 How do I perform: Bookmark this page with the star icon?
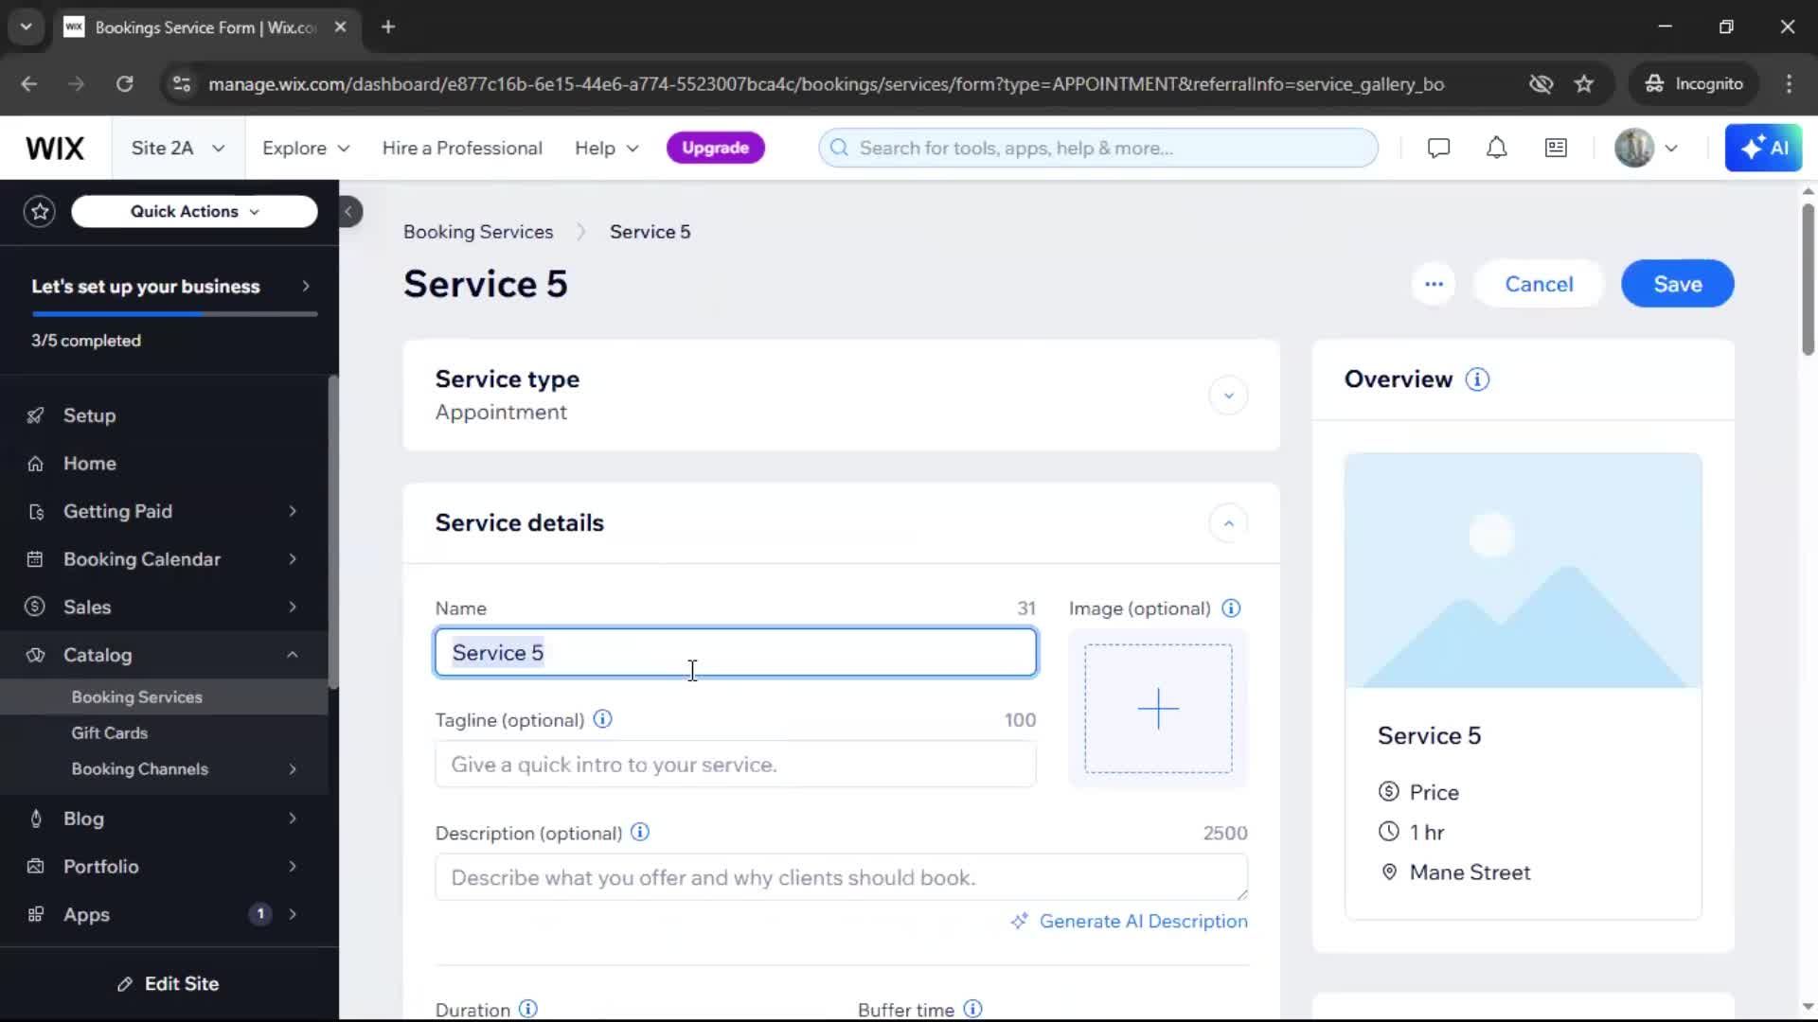(1584, 84)
